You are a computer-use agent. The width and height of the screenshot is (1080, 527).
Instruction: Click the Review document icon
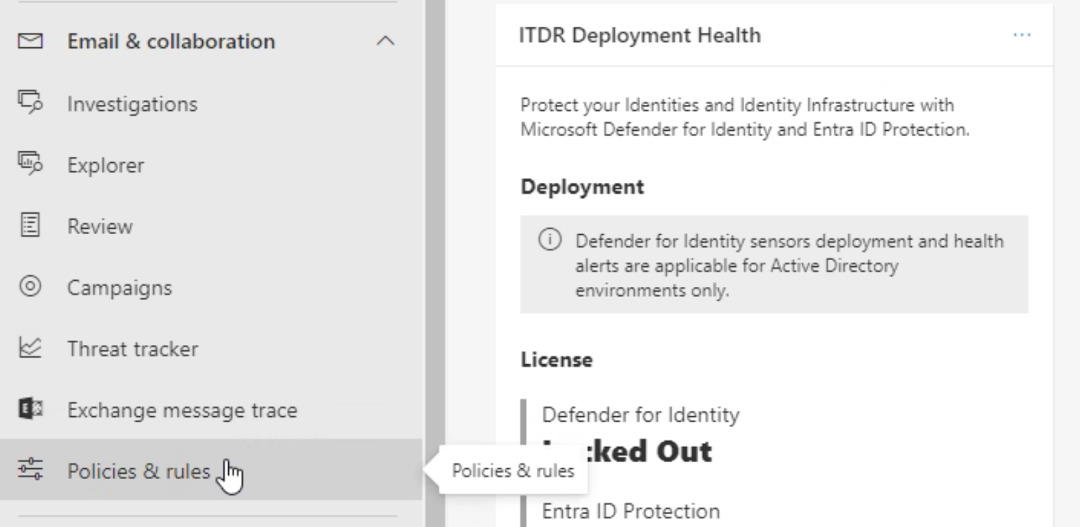pyautogui.click(x=30, y=225)
